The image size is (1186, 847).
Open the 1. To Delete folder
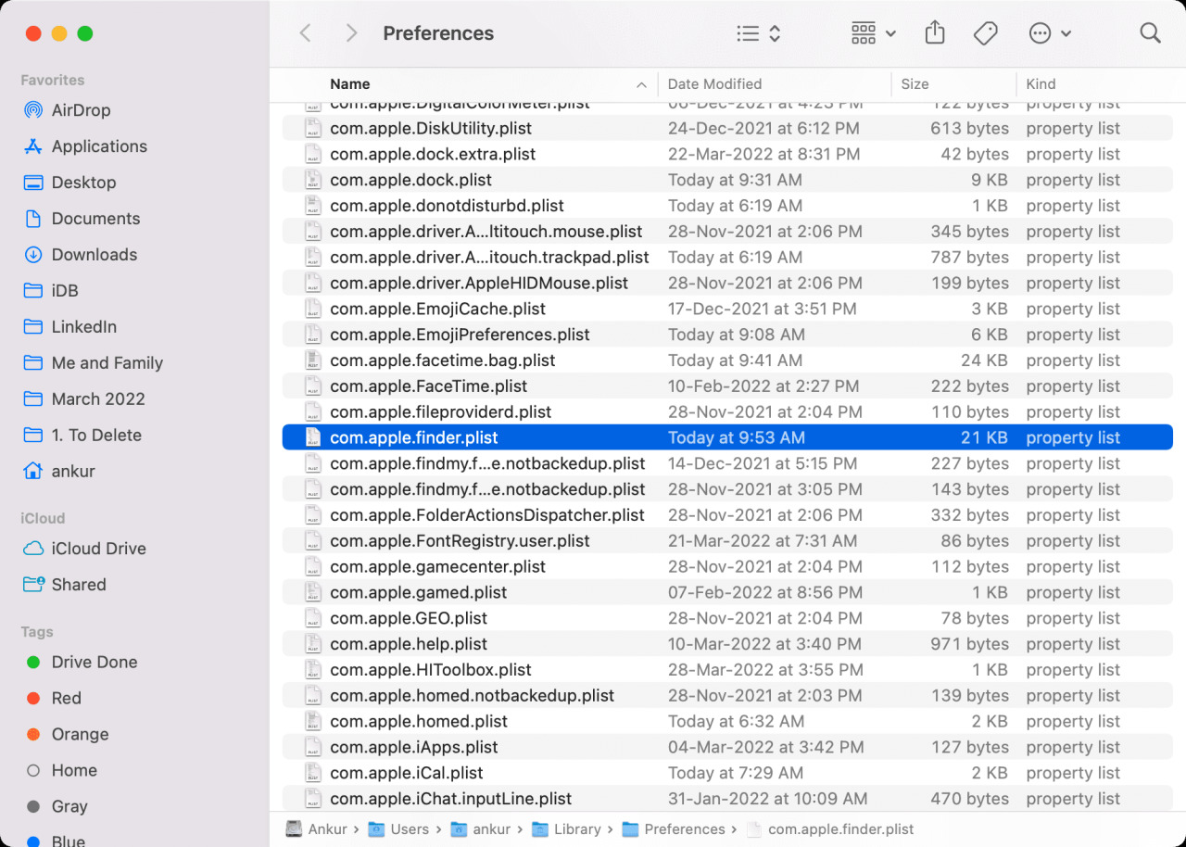pyautogui.click(x=82, y=436)
